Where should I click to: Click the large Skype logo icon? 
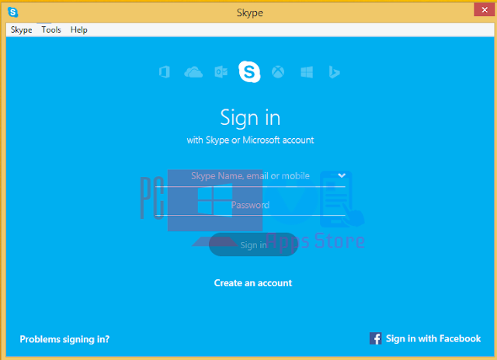(x=249, y=71)
